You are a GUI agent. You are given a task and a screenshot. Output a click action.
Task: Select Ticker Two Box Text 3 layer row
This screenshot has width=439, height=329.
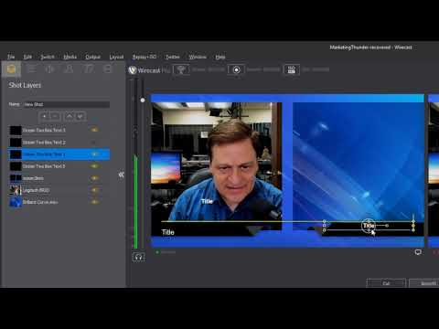pos(59,130)
